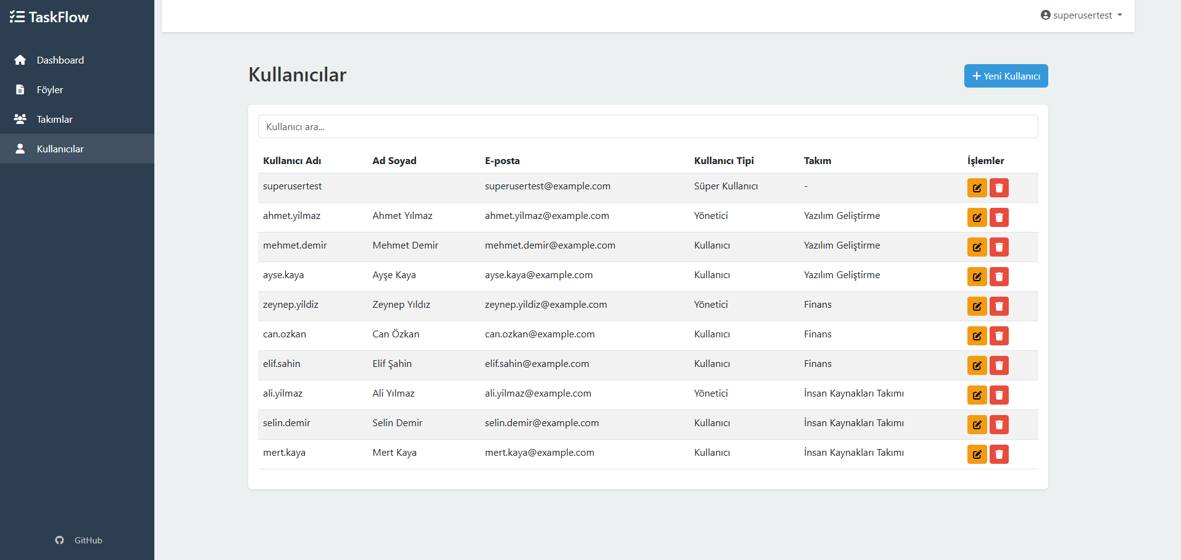
Task: Open the Föyler sidebar section
Action: point(49,89)
